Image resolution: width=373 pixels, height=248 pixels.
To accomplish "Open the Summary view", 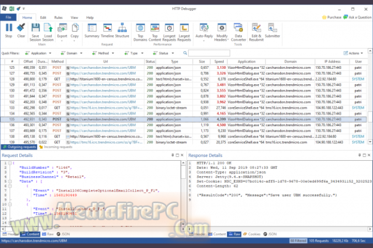I will [x=92, y=30].
